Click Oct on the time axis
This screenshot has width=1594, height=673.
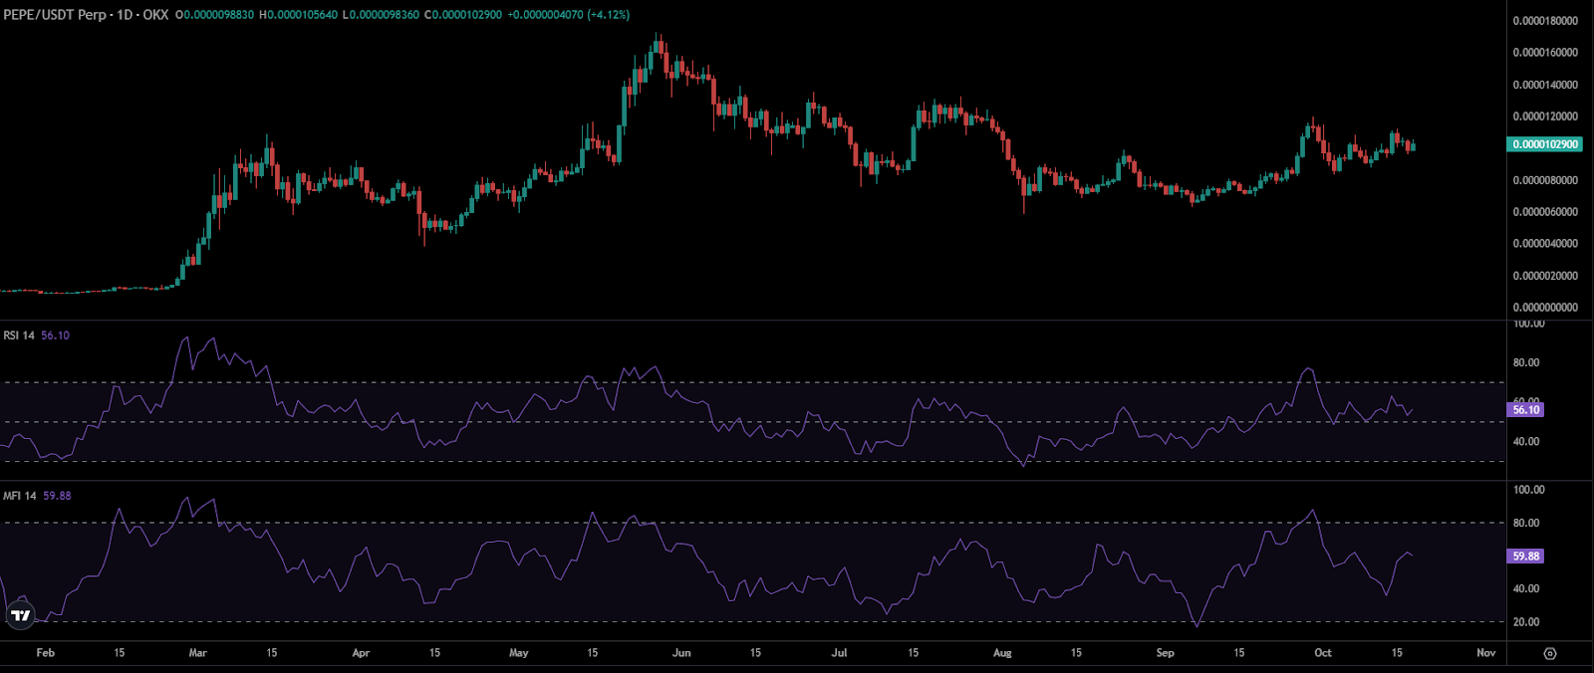coord(1322,653)
